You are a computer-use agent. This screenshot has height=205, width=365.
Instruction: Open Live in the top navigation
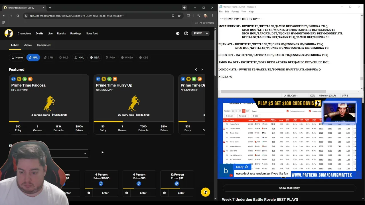pos(50,33)
